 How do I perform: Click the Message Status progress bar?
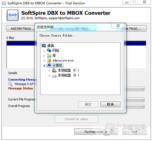pyautogui.click(x=135, y=89)
